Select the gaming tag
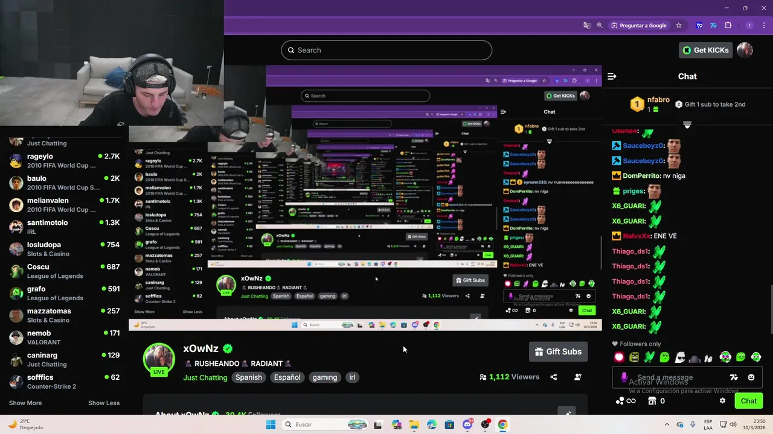773x434 pixels. tap(325, 377)
